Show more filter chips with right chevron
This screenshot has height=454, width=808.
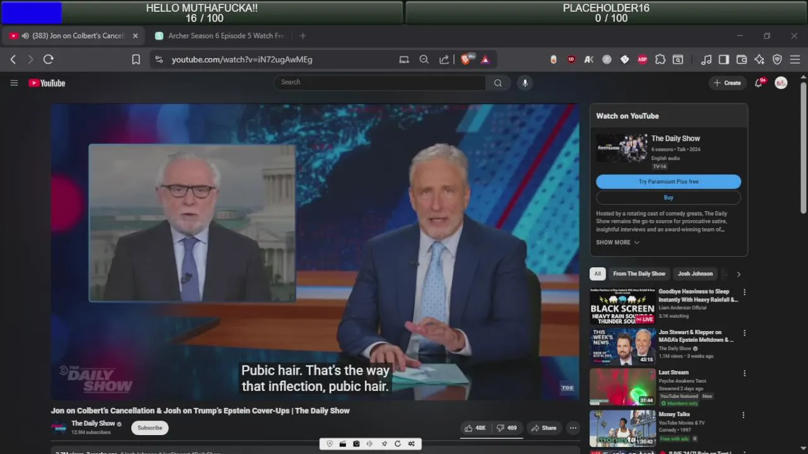(x=739, y=274)
